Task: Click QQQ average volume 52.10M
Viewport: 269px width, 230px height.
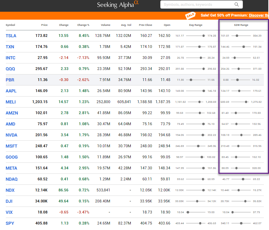Action: point(125,69)
